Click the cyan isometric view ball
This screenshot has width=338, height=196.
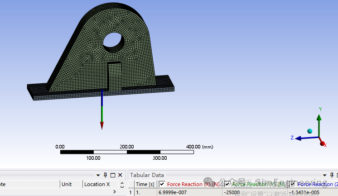(310, 131)
